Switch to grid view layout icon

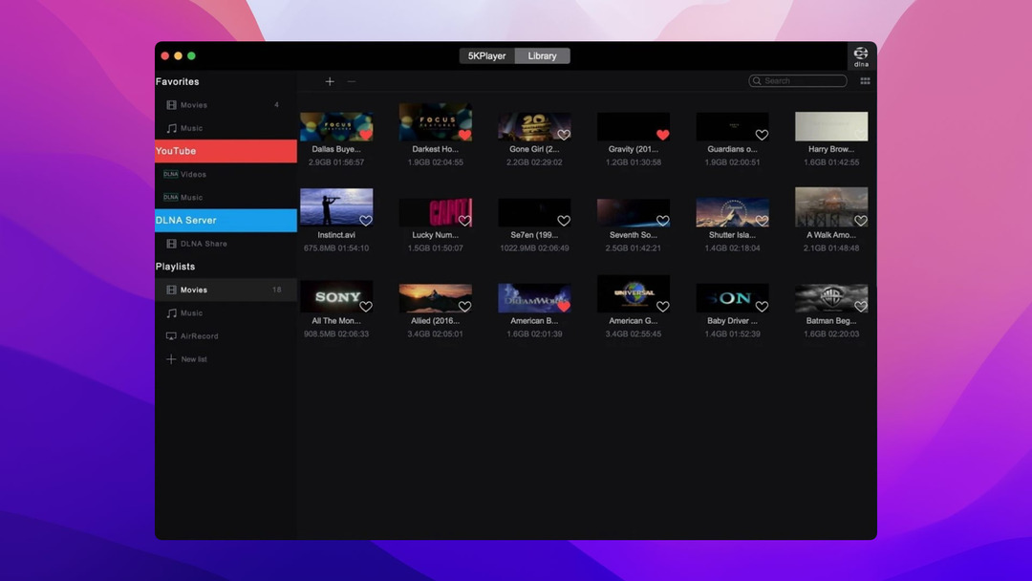(x=865, y=81)
